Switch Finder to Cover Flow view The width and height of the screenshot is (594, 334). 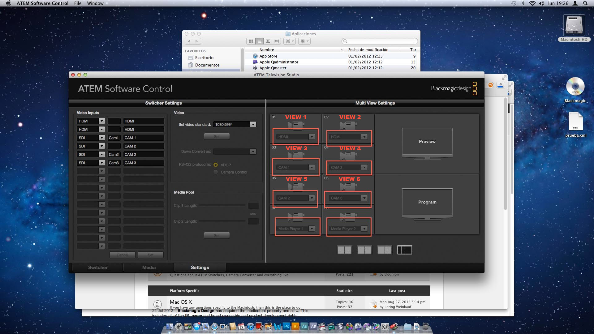277,41
